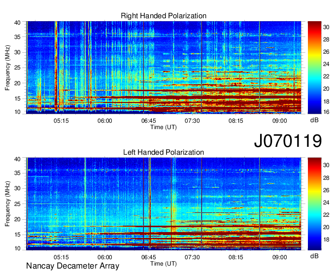
Task: Click the 16 value on Right Handed color bar
Action: (x=326, y=112)
